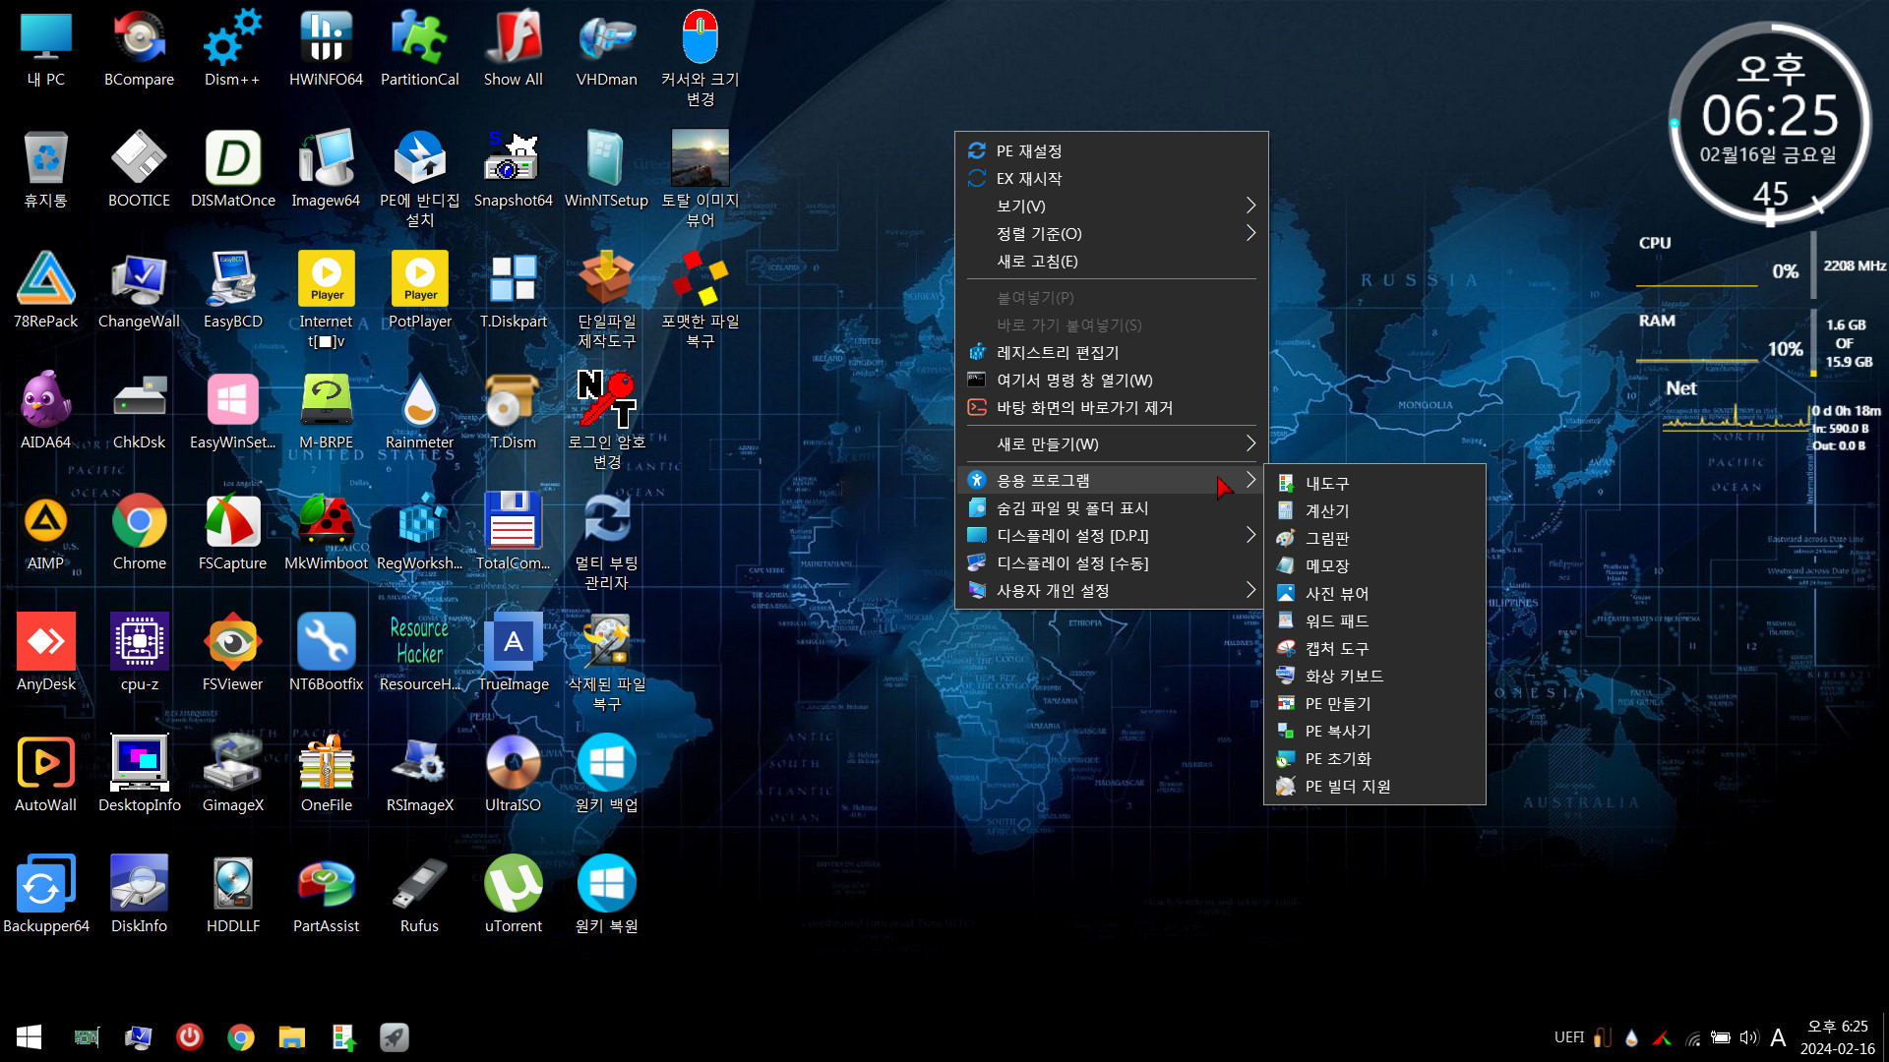Choose EX 재시작 from context menu
The width and height of the screenshot is (1889, 1062).
coord(1111,179)
